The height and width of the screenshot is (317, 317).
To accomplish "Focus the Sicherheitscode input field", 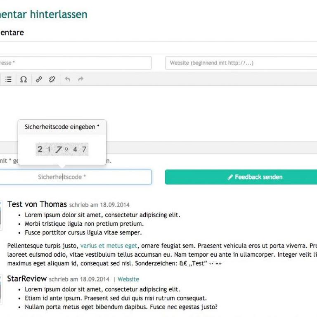I will (x=74, y=177).
